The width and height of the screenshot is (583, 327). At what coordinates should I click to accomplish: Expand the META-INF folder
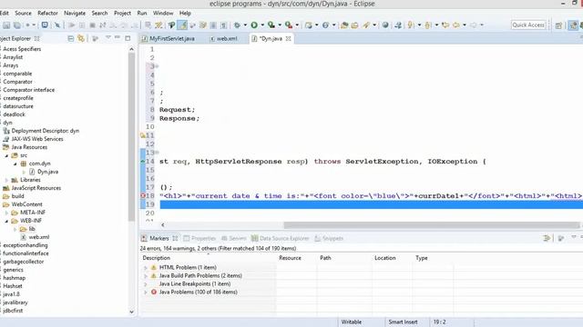[6, 213]
